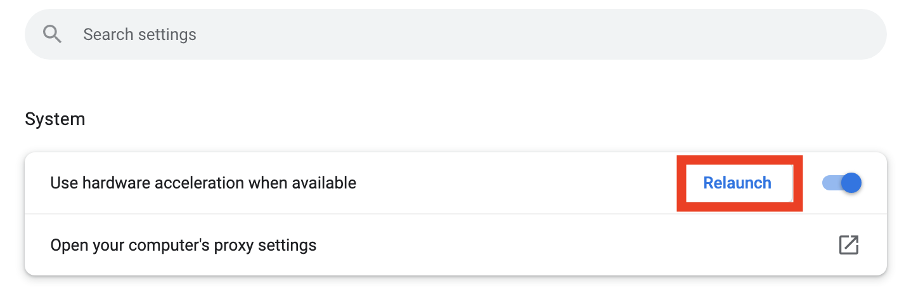This screenshot has height=297, width=904.
Task: Click the hardware acceleration settings row
Action: 455,183
